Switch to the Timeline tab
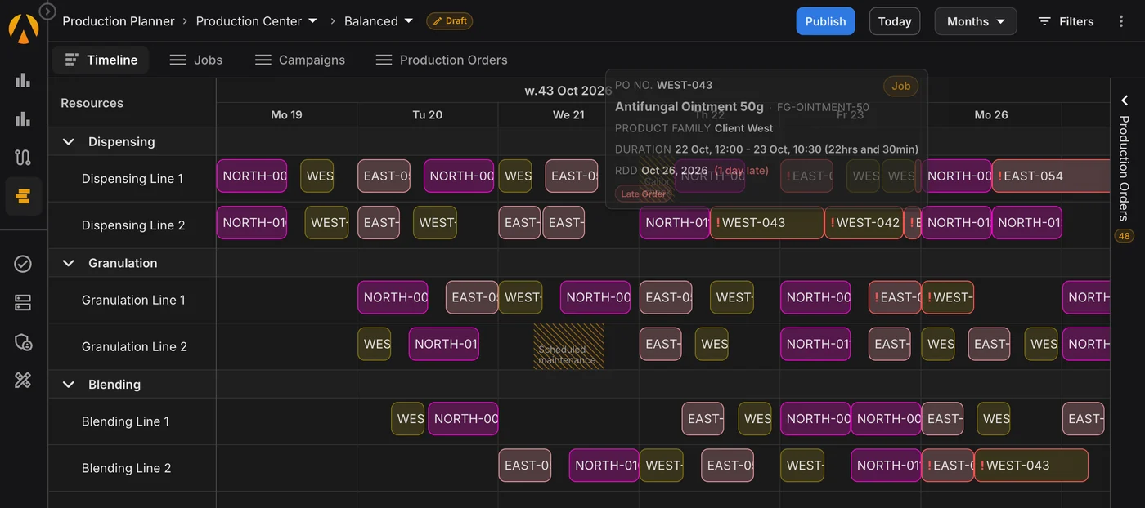The height and width of the screenshot is (508, 1145). coord(101,60)
